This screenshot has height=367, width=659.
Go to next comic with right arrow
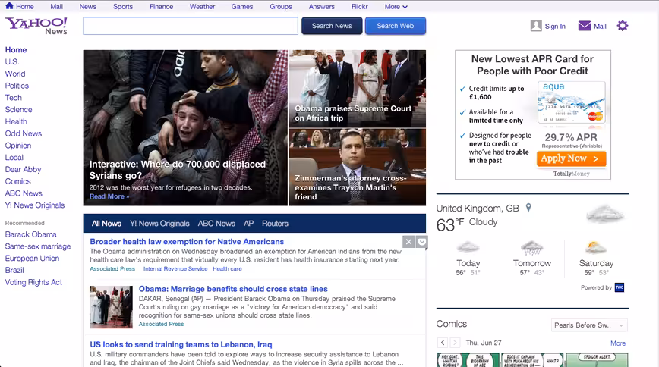[x=456, y=343]
